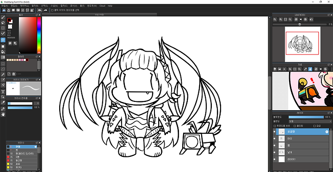
Task: Select the Hand pan tool in left toolbar
Action: 3,114
